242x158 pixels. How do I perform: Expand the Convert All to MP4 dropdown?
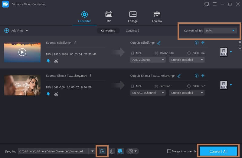coord(220,31)
